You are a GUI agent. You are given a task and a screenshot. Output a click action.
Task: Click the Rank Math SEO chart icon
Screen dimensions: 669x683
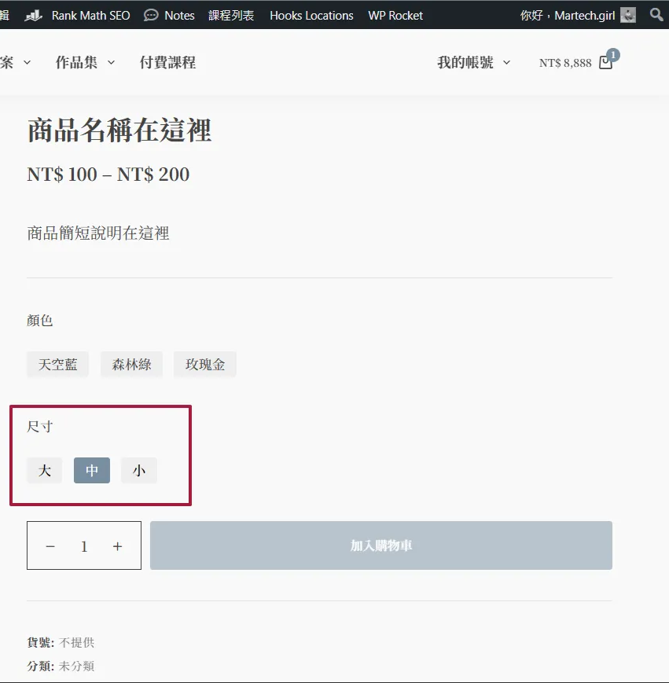click(x=33, y=15)
